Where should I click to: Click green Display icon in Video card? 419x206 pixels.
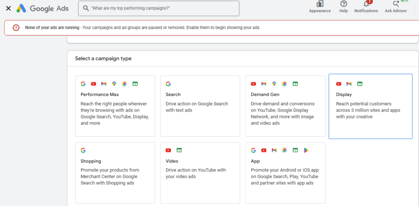179,150
